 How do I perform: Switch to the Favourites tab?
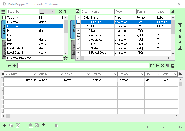(x=4, y=49)
